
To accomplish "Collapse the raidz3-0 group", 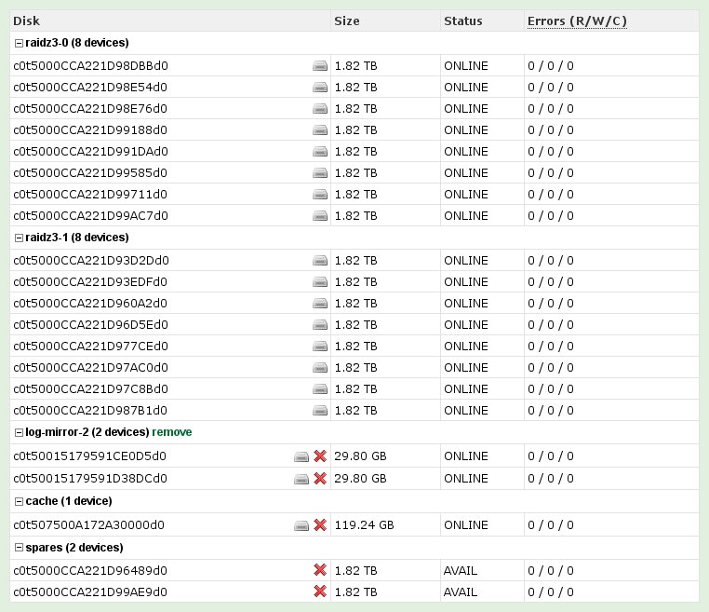I will (18, 43).
